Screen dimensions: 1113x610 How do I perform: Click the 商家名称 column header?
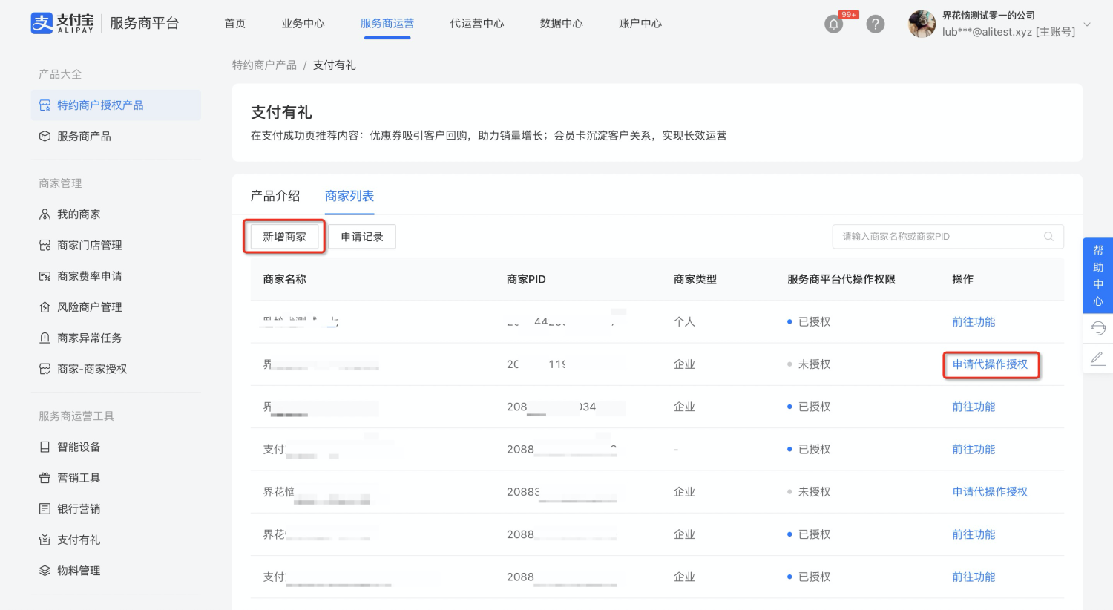284,280
